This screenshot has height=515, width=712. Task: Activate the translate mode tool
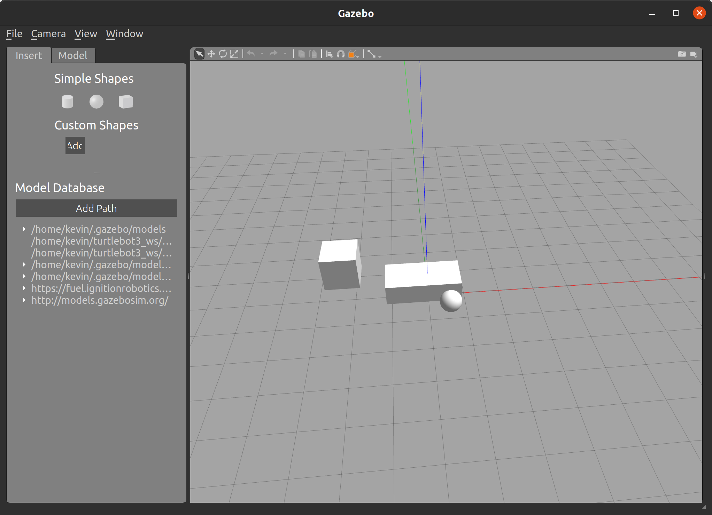click(211, 54)
